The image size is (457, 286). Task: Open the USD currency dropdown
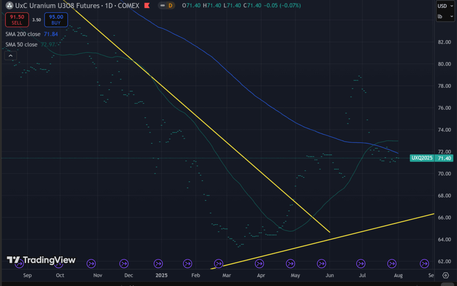(x=445, y=6)
